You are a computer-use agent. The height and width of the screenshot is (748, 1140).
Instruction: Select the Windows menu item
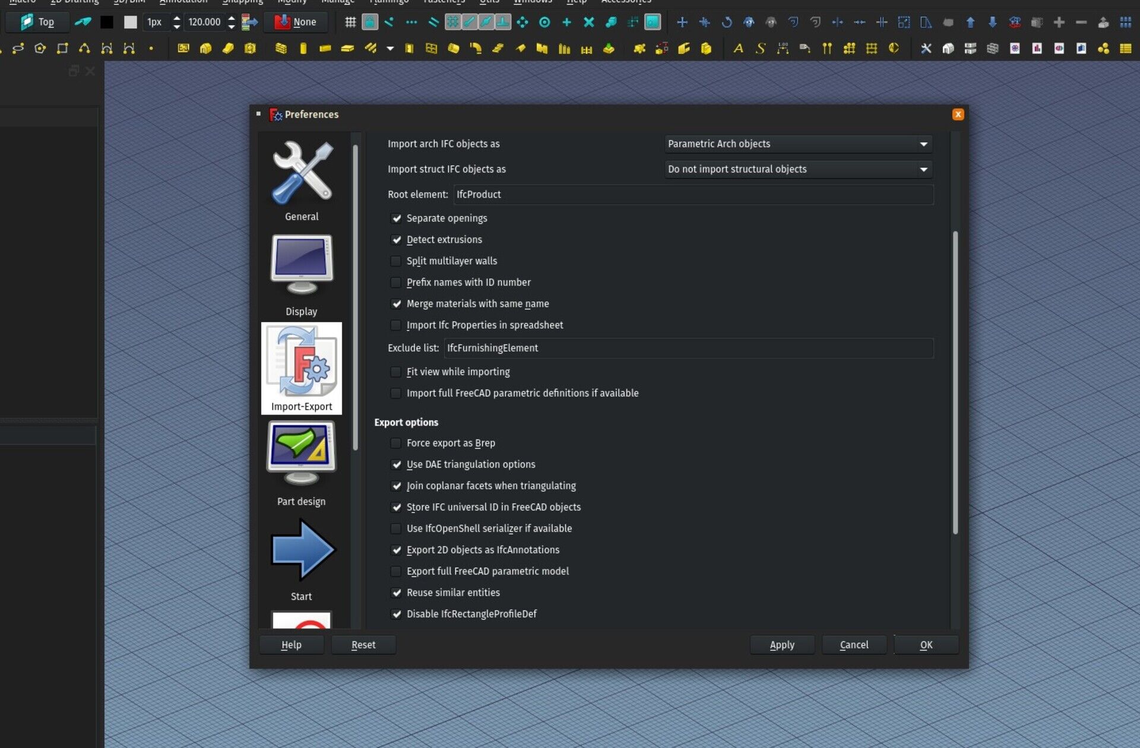[x=533, y=4]
